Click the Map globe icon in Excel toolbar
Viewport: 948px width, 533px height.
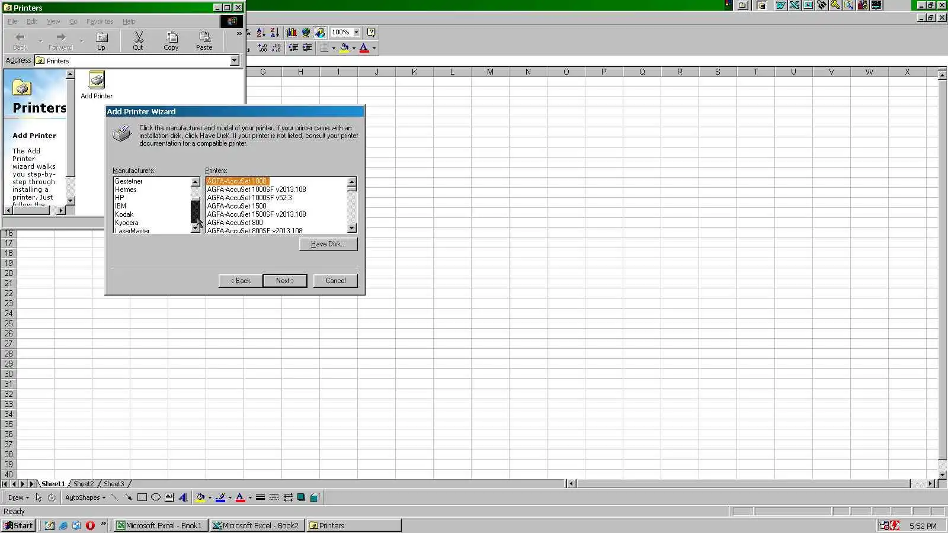(306, 33)
